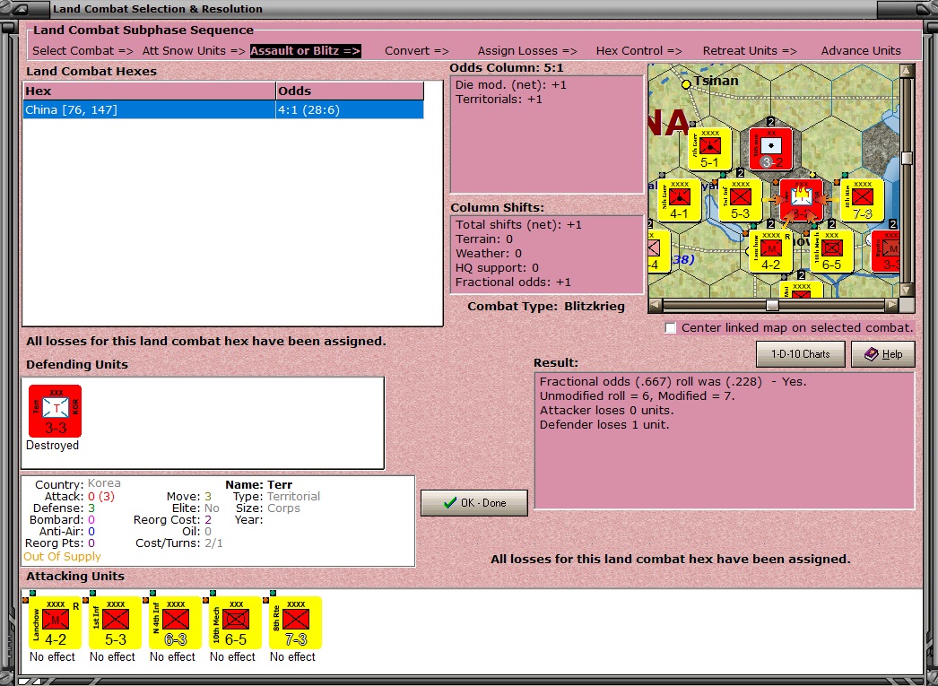Click the burning combat hex on map
Screen dimensions: 938x686
801,200
